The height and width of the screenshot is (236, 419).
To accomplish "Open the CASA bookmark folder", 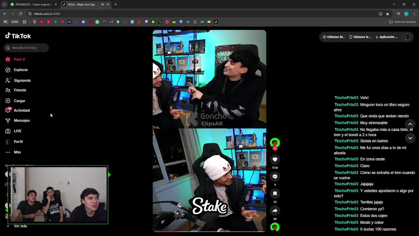I will (15, 22).
